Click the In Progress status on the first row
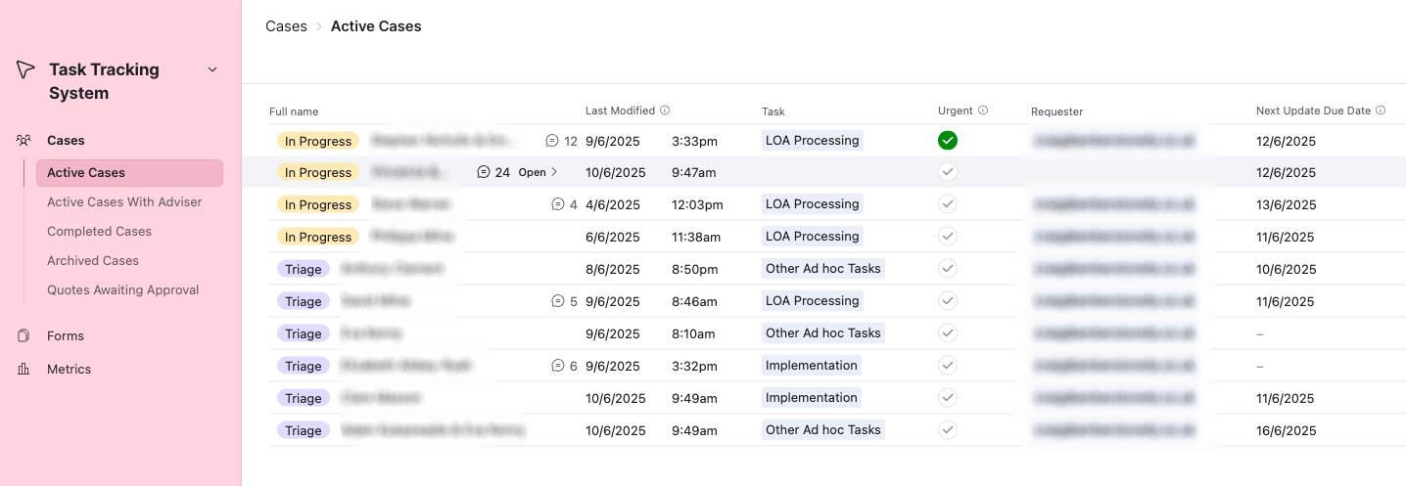This screenshot has height=486, width=1406. pyautogui.click(x=318, y=141)
